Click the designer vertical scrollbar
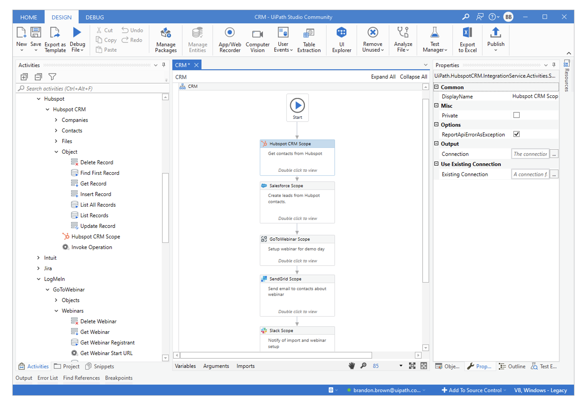Image resolution: width=586 pixels, height=403 pixels. coord(426,190)
